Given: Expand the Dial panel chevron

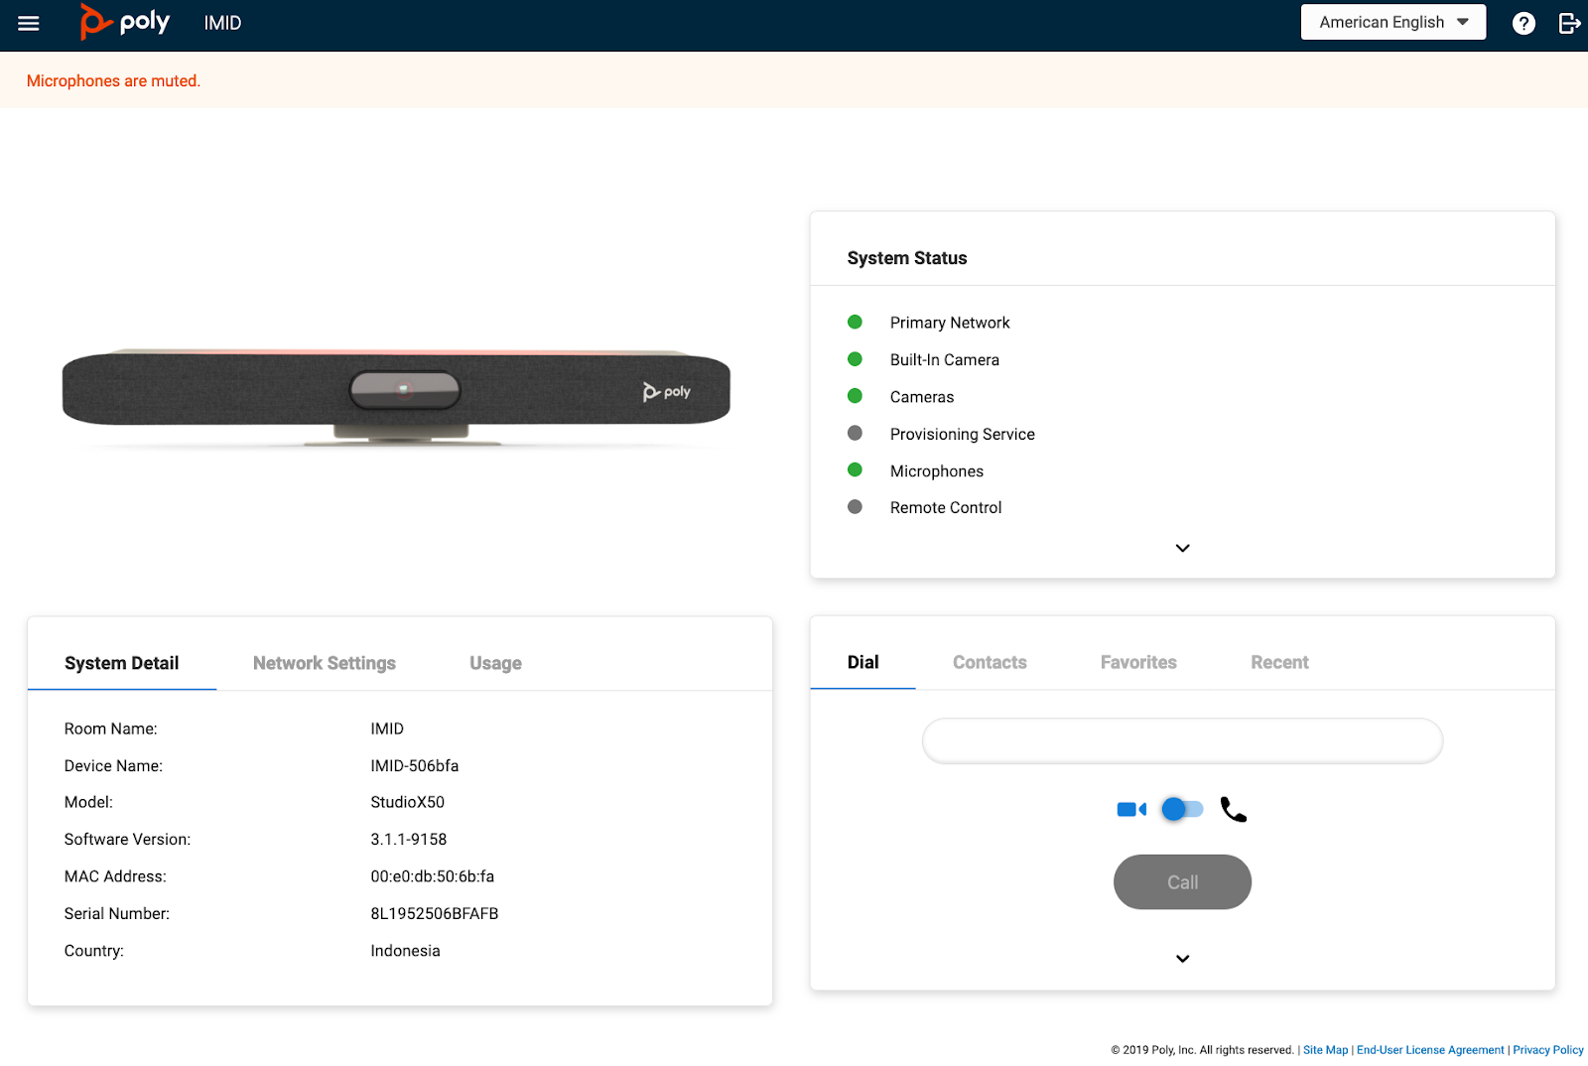Looking at the screenshot, I should (1181, 958).
